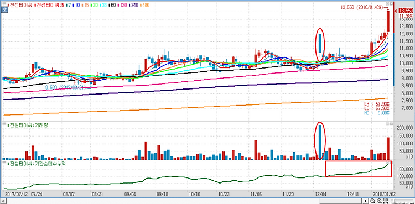
Task: Select the 20-day moving average legend
Action: [95, 5]
